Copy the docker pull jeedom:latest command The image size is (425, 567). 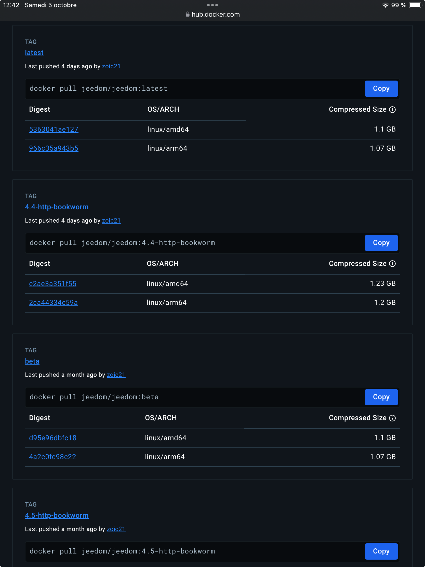point(381,89)
